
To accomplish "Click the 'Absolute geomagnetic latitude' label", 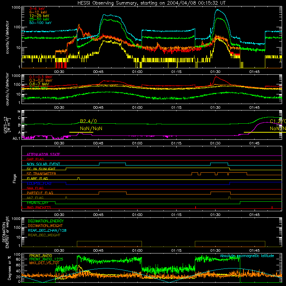I will click(247, 256).
